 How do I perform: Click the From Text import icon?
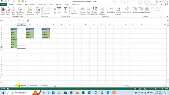click(13, 11)
